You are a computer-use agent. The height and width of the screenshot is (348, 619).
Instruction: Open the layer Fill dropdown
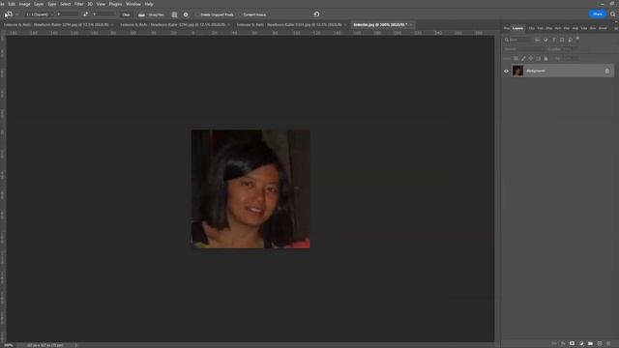point(571,58)
